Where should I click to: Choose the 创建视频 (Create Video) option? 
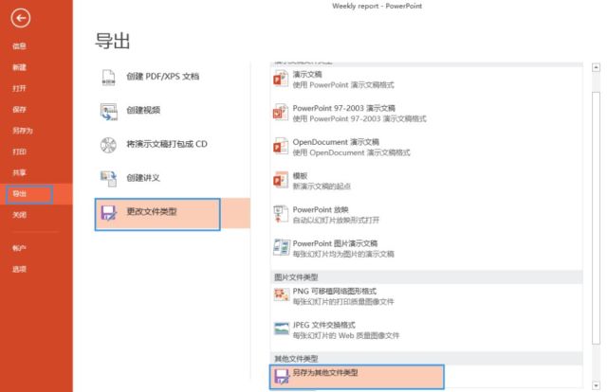coord(173,111)
